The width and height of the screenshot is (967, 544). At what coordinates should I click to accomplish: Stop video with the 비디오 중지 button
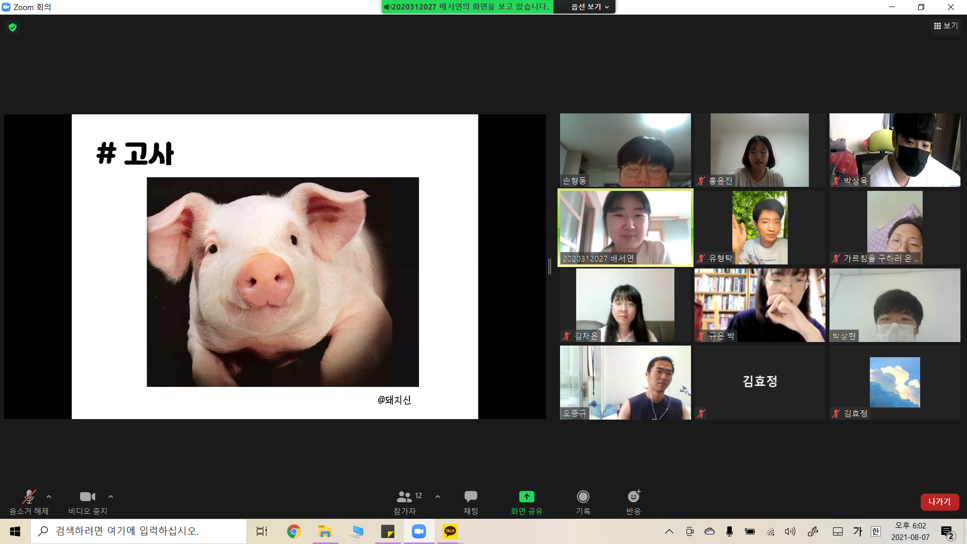(87, 497)
